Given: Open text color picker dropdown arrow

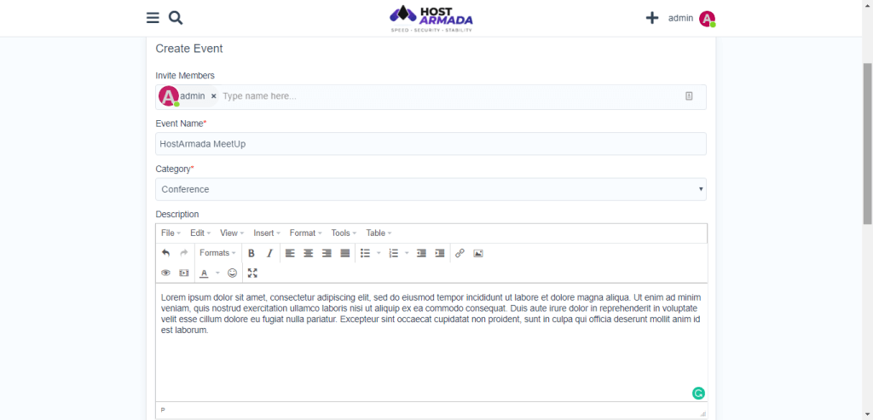Looking at the screenshot, I should [217, 273].
